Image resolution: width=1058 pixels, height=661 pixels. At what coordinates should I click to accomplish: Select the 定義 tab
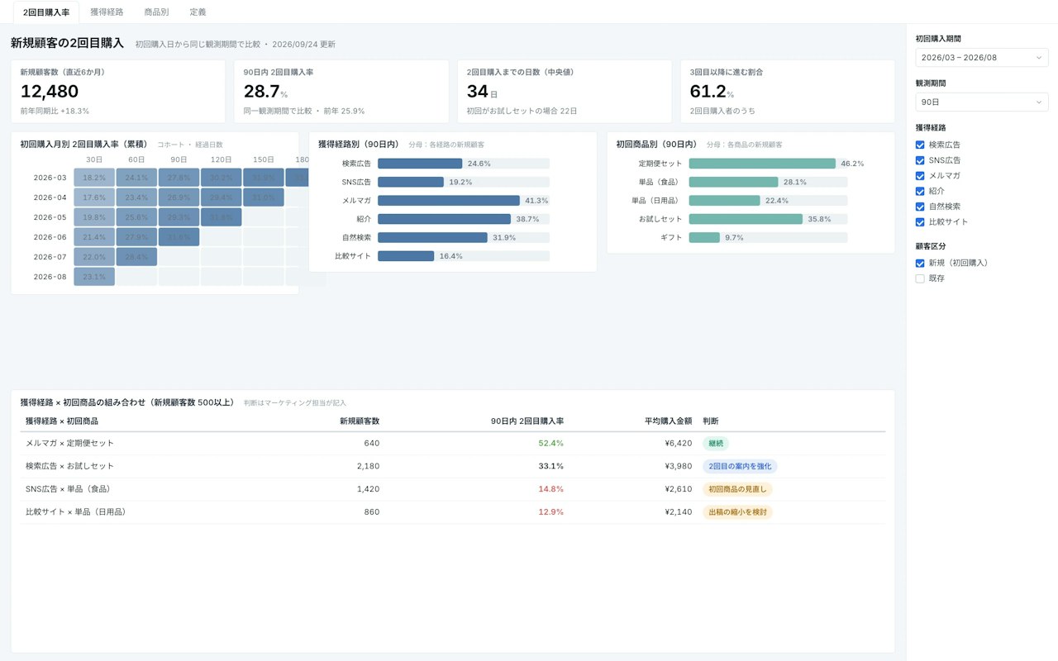tap(198, 12)
